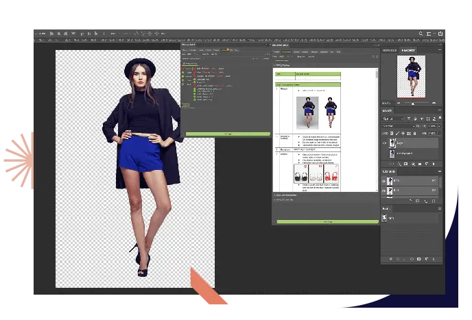This screenshot has width=472, height=320.
Task: Toggle visibility eye of first channel row
Action: pos(383,181)
